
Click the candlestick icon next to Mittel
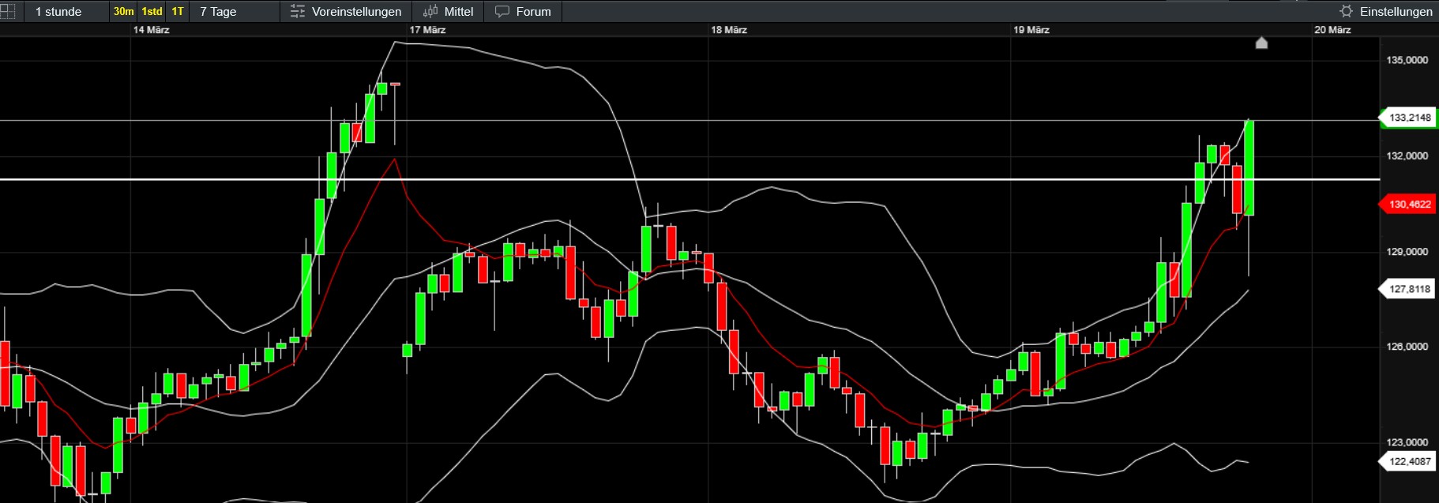point(430,11)
